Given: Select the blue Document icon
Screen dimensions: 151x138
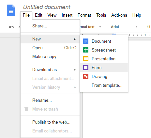Looking at the screenshot, I should click(86, 41).
